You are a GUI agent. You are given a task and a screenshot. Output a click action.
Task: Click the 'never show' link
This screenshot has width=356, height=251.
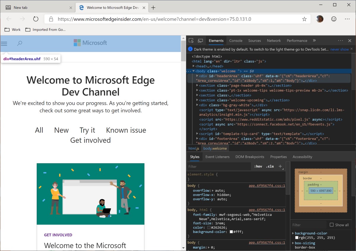pyautogui.click(x=339, y=49)
